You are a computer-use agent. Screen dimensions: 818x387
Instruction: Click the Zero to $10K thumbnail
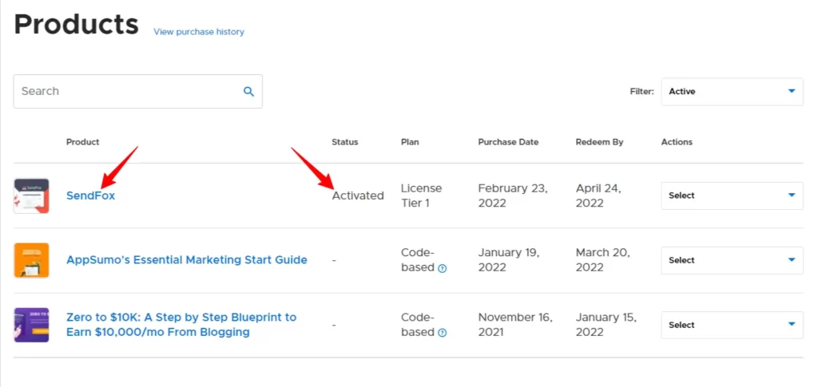31,325
